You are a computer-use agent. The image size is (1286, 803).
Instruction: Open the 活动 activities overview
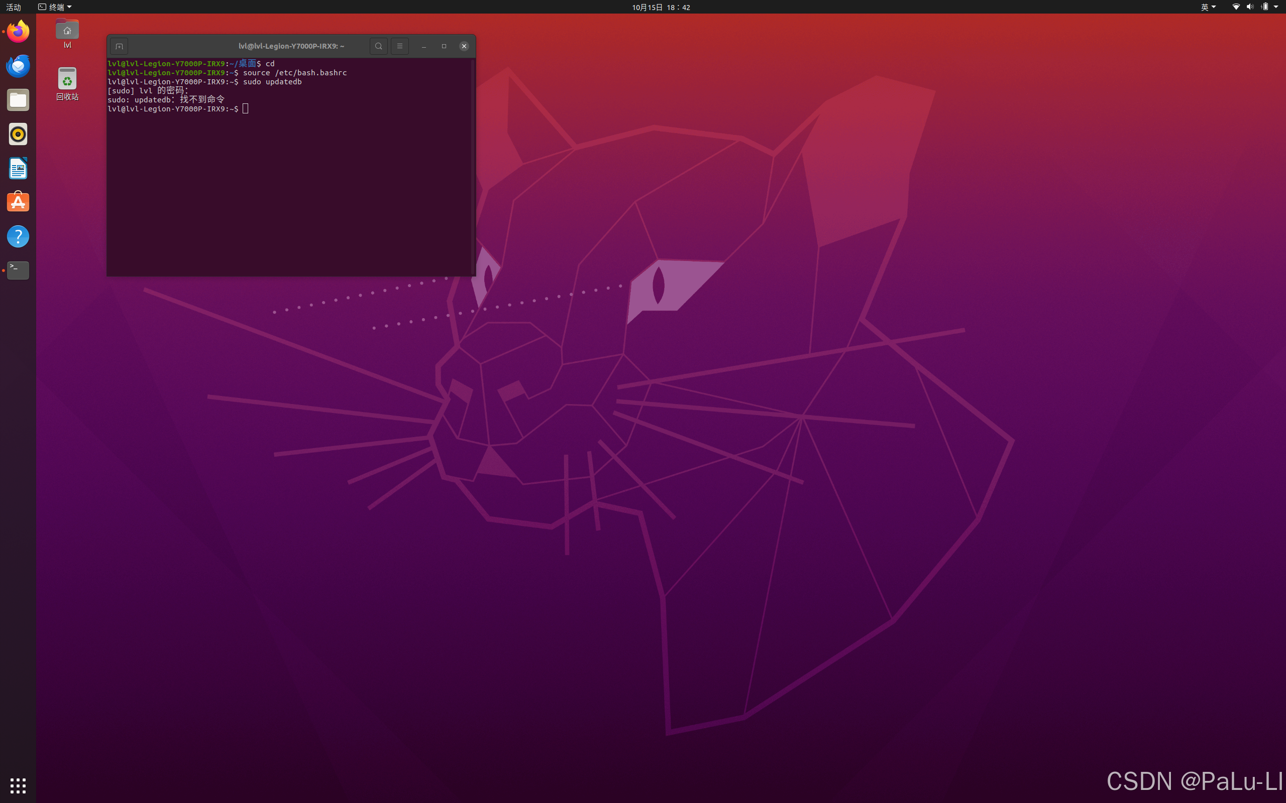pos(13,7)
